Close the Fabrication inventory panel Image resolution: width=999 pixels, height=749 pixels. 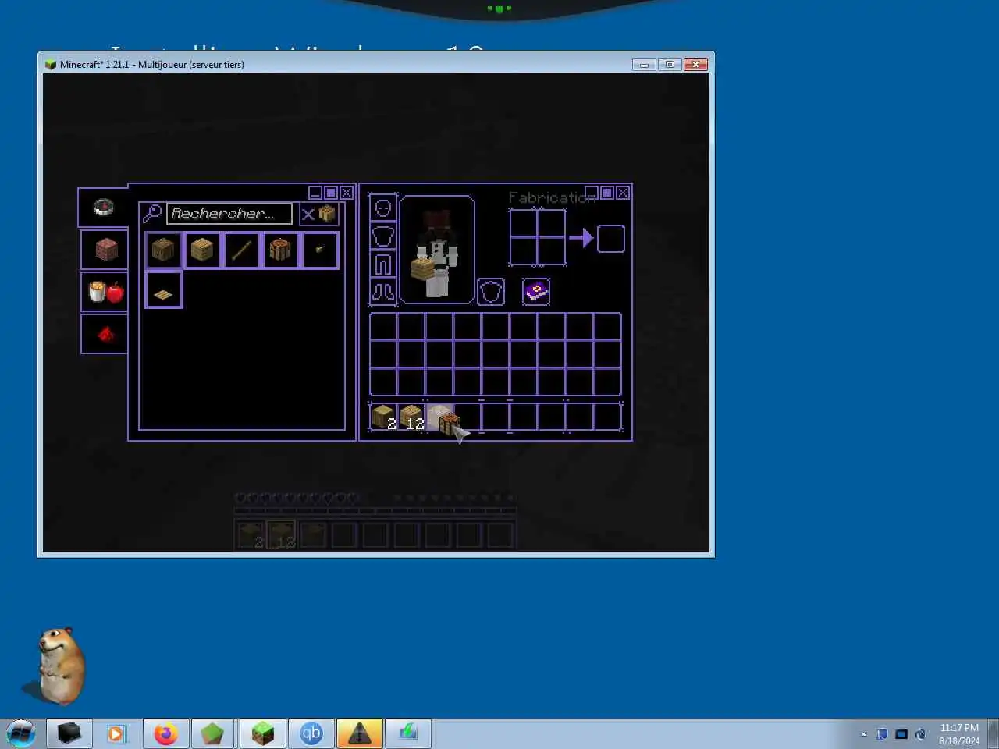point(623,193)
